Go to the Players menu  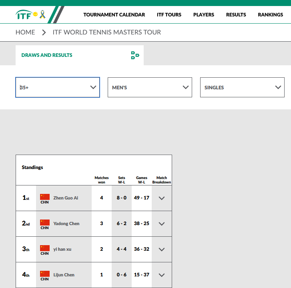tap(203, 15)
